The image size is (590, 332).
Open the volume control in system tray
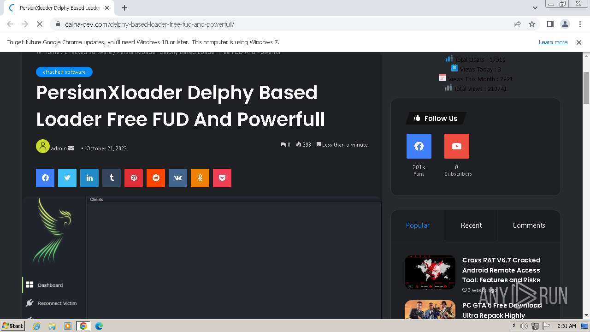524,326
